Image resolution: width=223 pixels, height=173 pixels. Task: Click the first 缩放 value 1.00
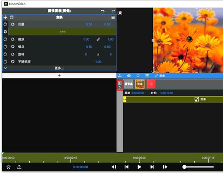[x=86, y=39]
